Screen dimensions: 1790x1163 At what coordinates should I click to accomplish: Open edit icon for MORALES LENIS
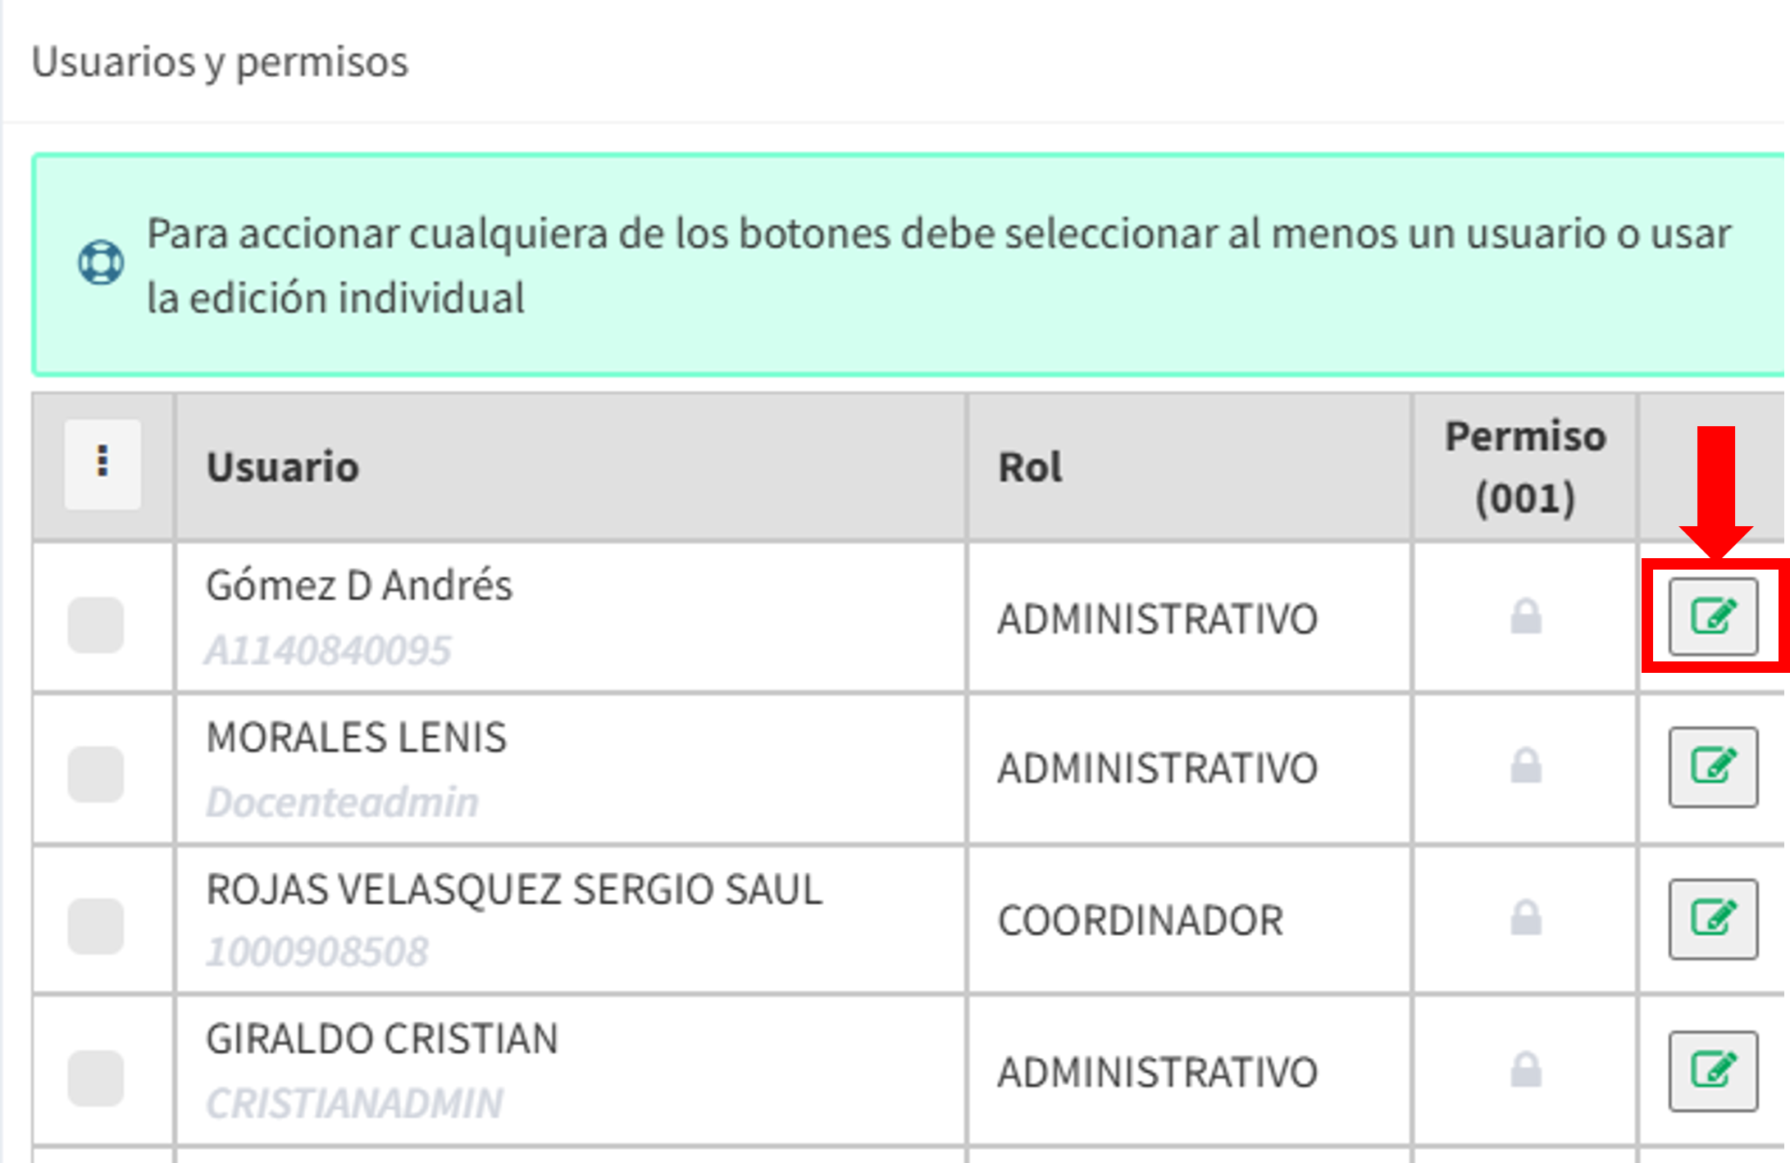(1713, 767)
